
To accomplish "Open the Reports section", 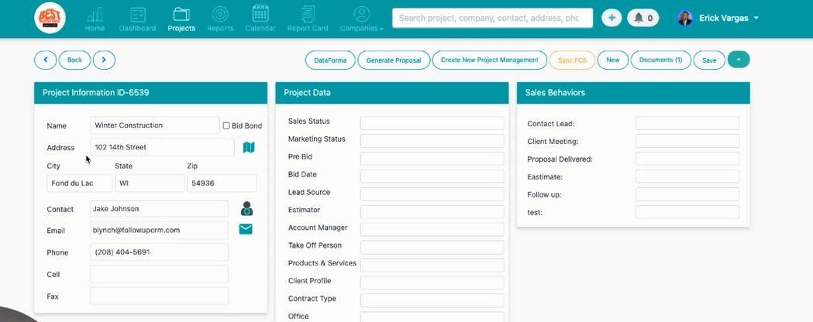I will pyautogui.click(x=220, y=19).
